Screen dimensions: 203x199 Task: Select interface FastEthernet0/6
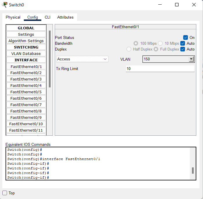coord(26,98)
